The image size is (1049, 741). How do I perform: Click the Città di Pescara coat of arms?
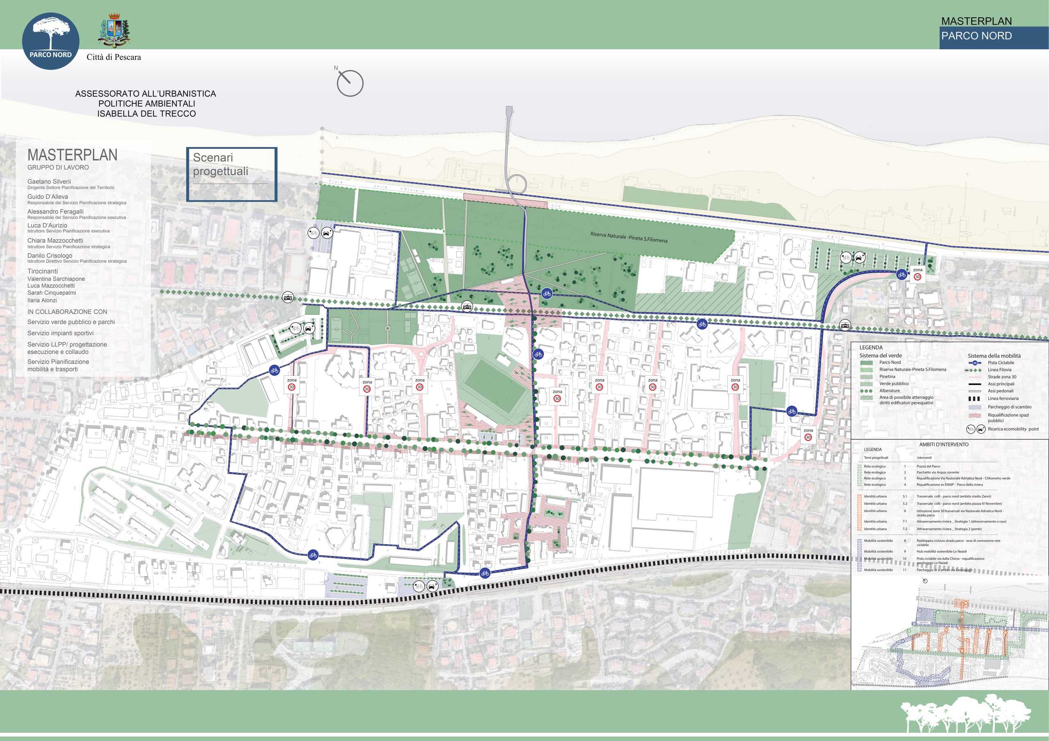pyautogui.click(x=114, y=31)
